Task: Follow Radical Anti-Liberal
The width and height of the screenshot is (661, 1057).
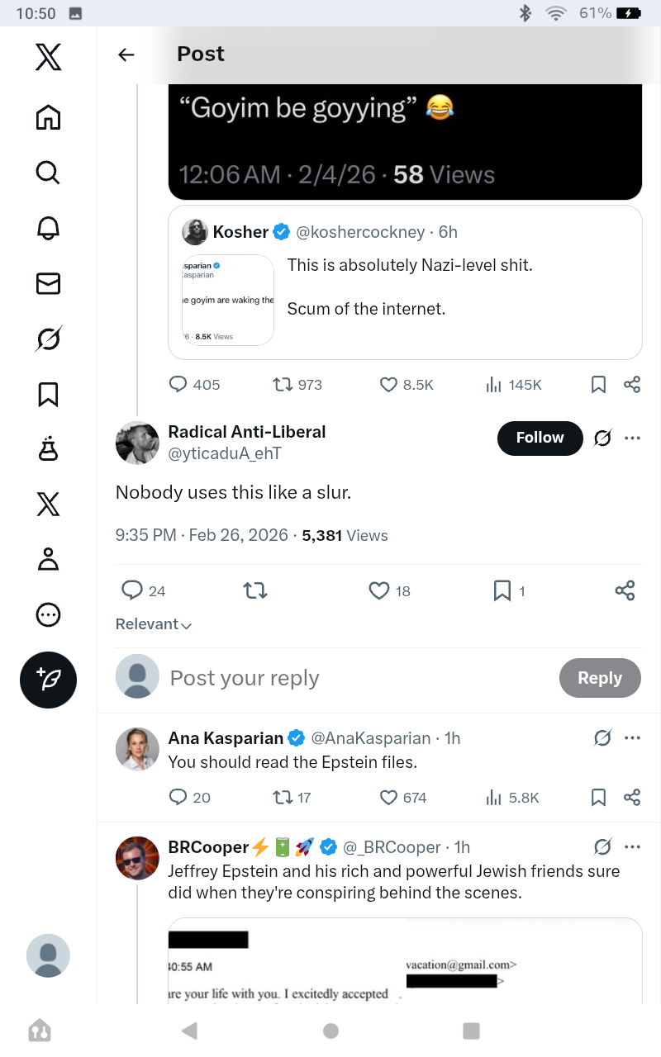Action: click(540, 438)
